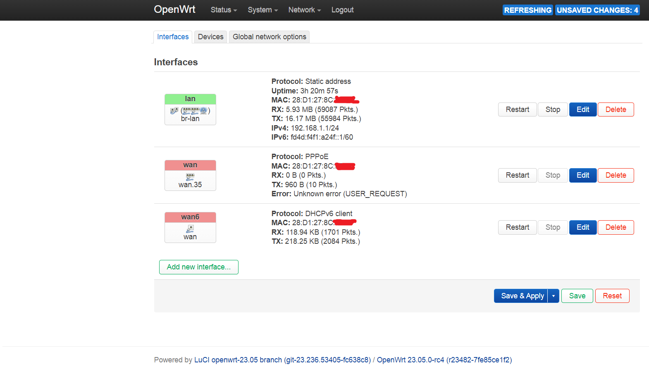This screenshot has width=649, height=369.
Task: Open the Global network options tab
Action: point(270,37)
